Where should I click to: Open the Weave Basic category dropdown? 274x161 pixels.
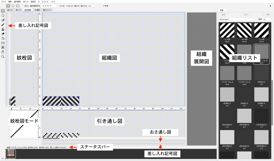[238, 19]
